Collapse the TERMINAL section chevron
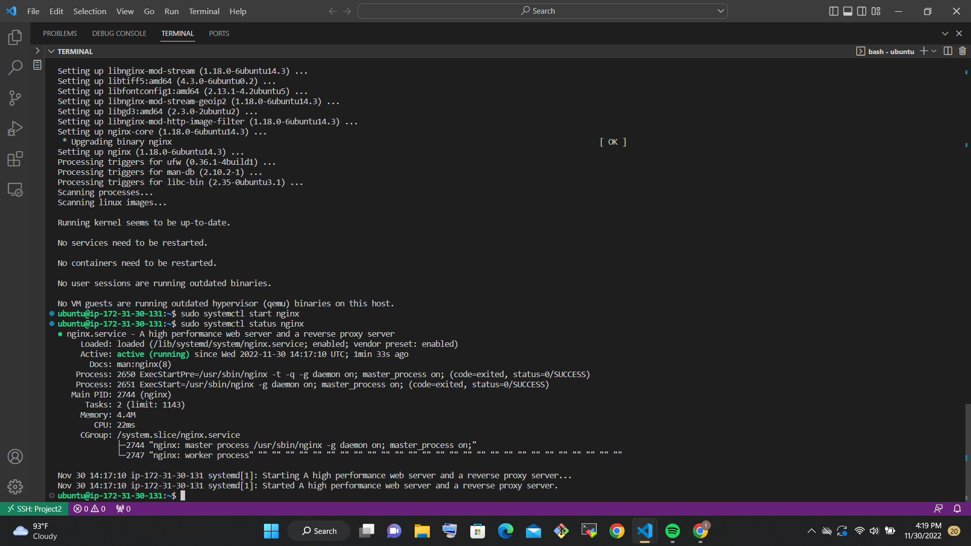Image resolution: width=971 pixels, height=546 pixels. pyautogui.click(x=51, y=52)
